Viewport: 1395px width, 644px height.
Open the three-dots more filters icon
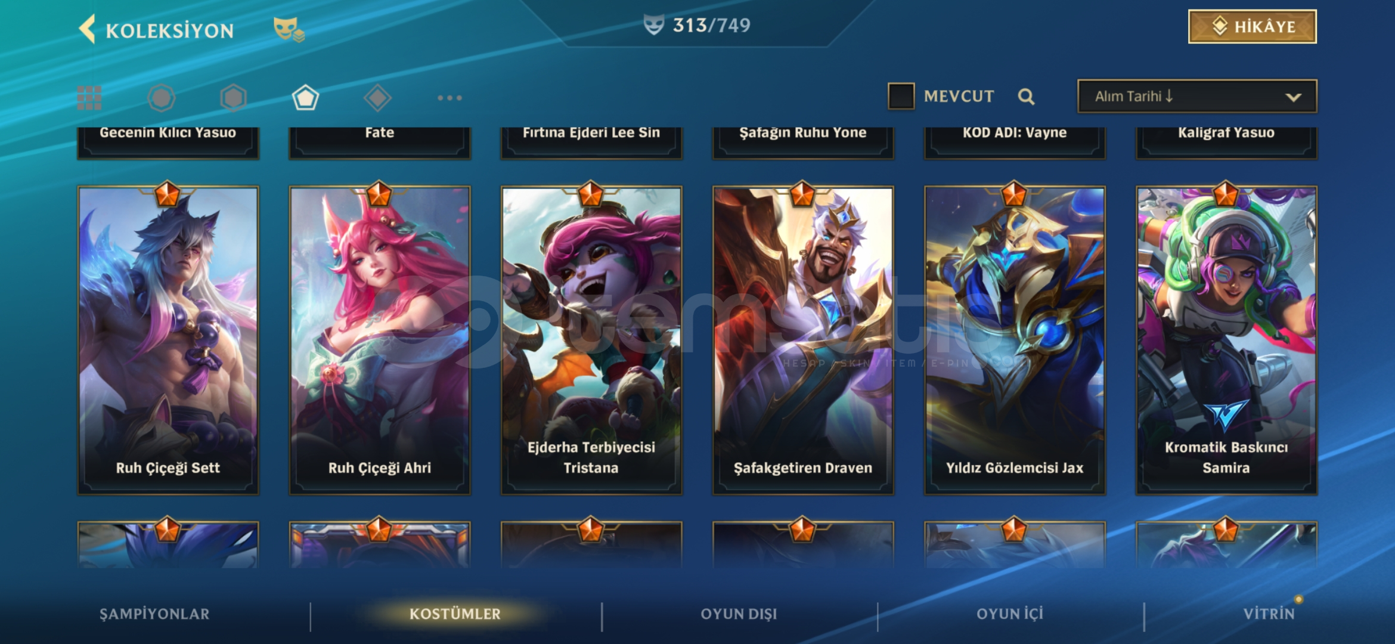[x=449, y=98]
